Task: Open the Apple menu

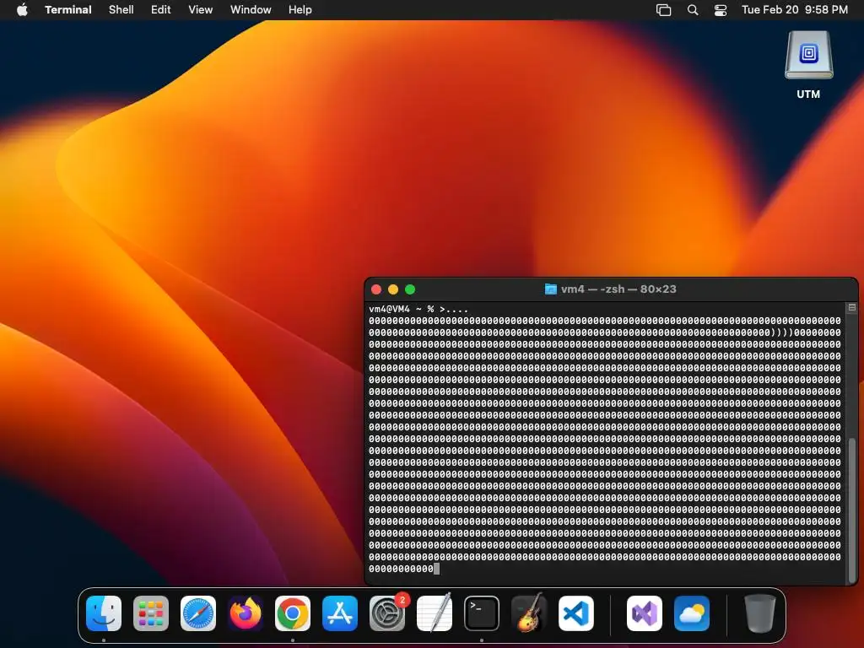Action: click(22, 10)
